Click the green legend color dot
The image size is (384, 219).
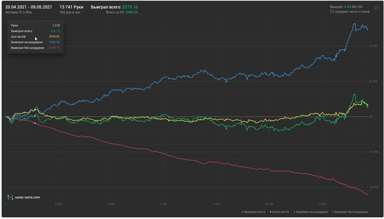tap(242, 212)
